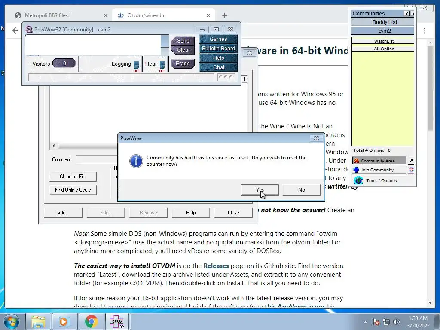Toggle the Hear switch
This screenshot has height=330, width=440.
coord(162,65)
